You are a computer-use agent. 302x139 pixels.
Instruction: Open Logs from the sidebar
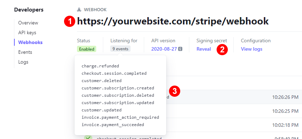(x=23, y=62)
